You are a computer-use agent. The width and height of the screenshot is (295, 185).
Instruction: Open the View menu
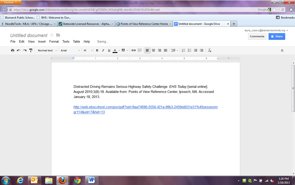(x=31, y=41)
